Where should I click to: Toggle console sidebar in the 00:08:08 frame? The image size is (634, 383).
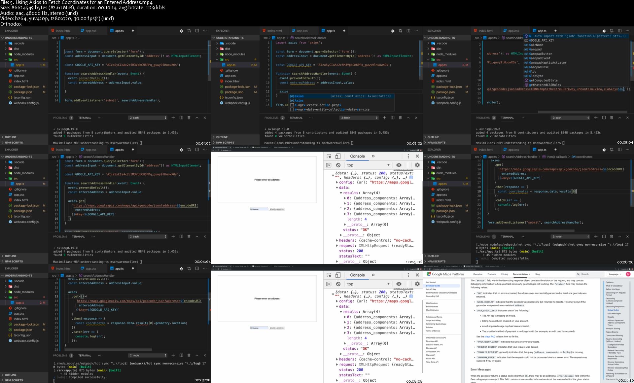(329, 284)
